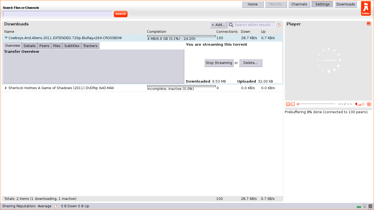This screenshot has height=210, width=374.
Task: Click the orange search button
Action: (121, 14)
